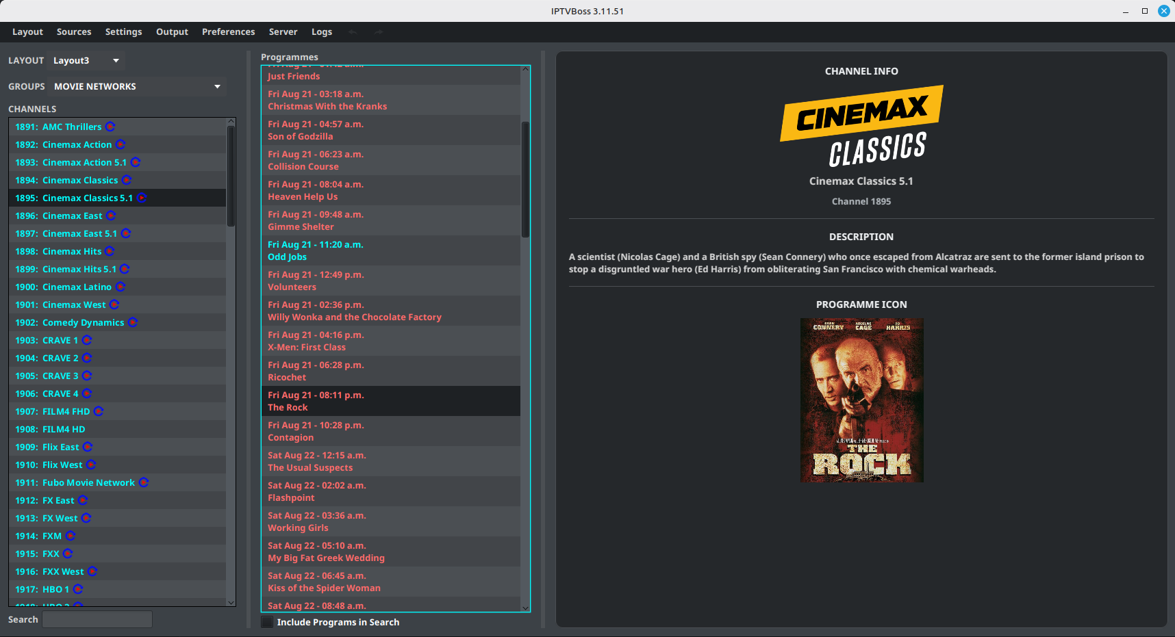
Task: Select channel 1908: FILM4 HD
Action: click(x=117, y=429)
